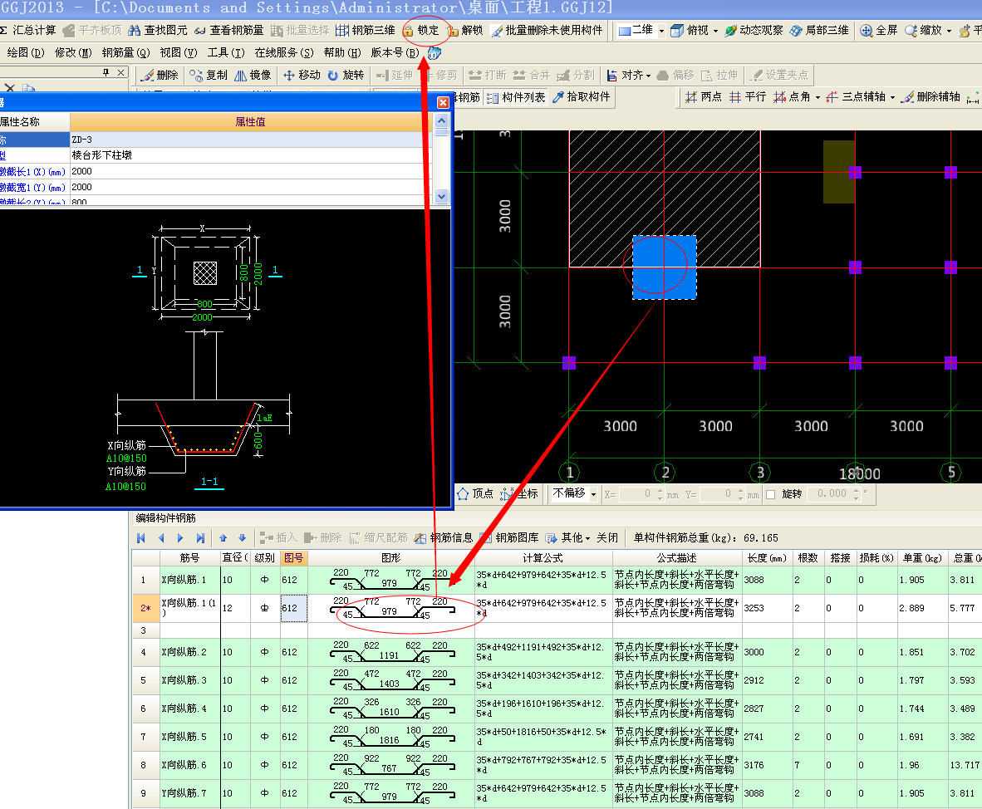982x809 pixels.
Task: Expand the 点角 dropdown arrow
Action: tap(818, 98)
